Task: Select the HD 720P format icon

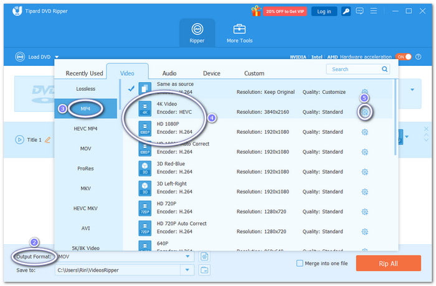Action: pyautogui.click(x=145, y=208)
